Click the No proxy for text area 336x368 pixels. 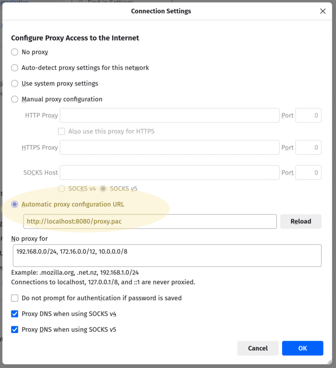point(167,256)
